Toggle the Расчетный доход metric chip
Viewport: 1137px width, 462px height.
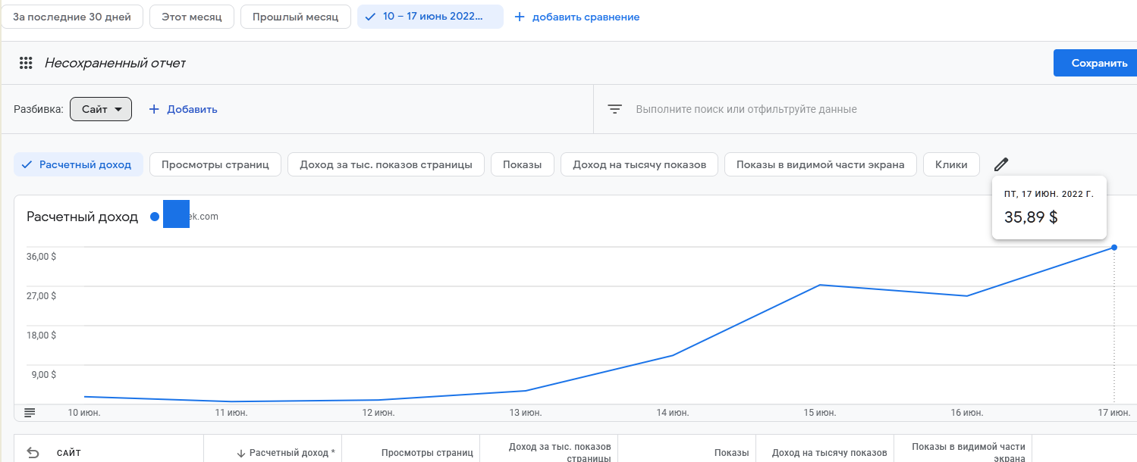click(78, 164)
